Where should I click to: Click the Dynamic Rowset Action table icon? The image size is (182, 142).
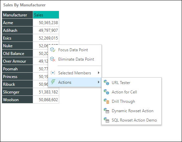106,111
